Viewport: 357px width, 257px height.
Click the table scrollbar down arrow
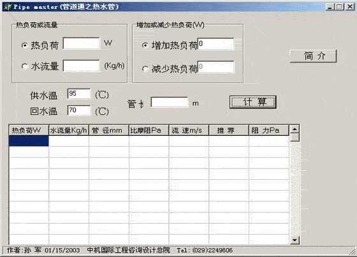[295, 240]
